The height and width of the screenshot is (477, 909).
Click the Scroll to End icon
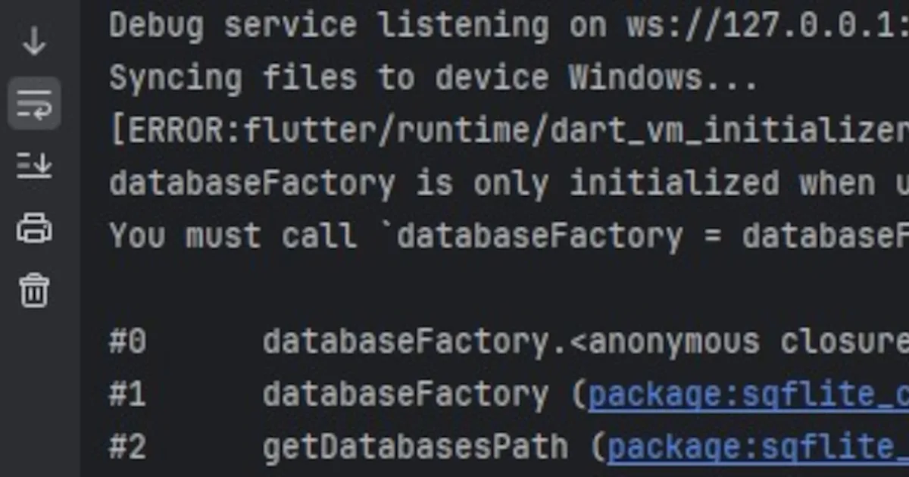(34, 165)
